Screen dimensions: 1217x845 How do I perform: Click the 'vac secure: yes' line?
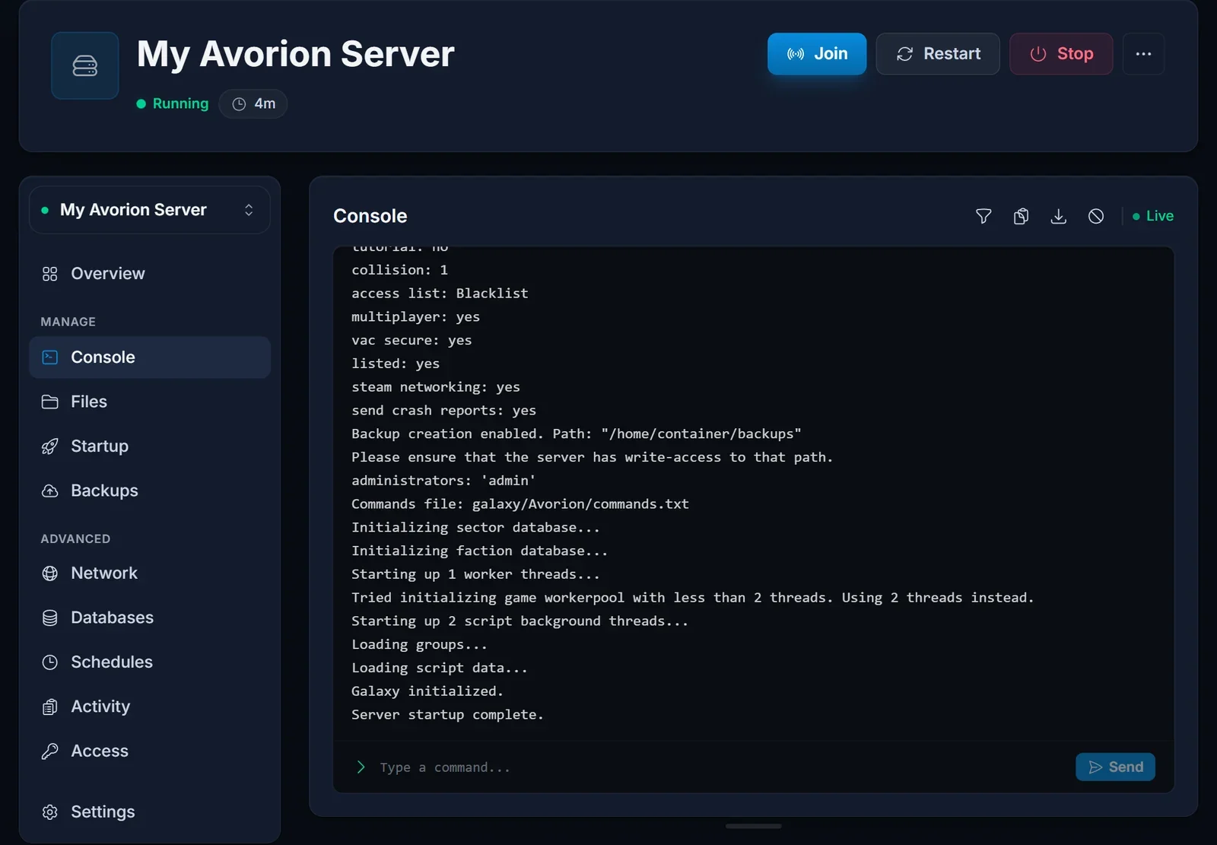coord(411,340)
